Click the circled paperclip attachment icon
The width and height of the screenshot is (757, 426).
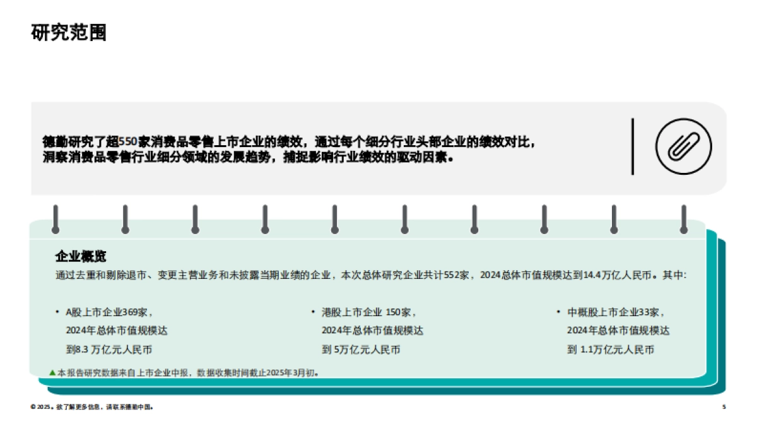[683, 146]
